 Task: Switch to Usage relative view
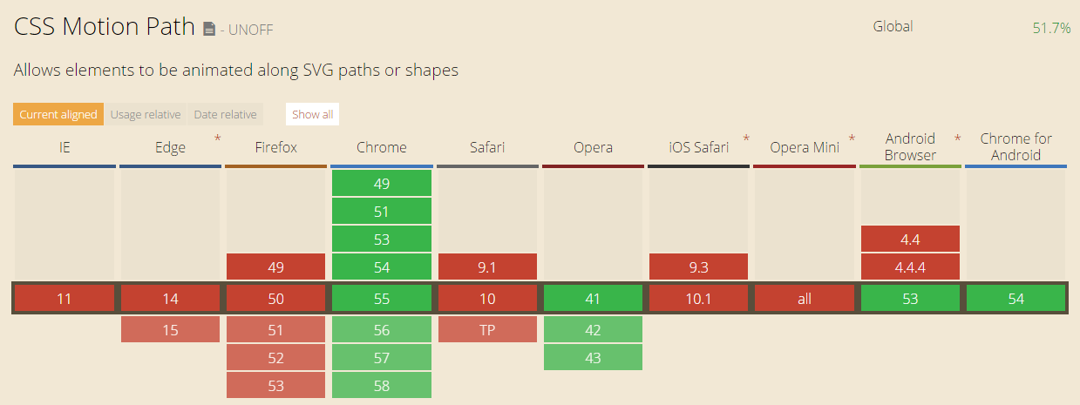(146, 114)
